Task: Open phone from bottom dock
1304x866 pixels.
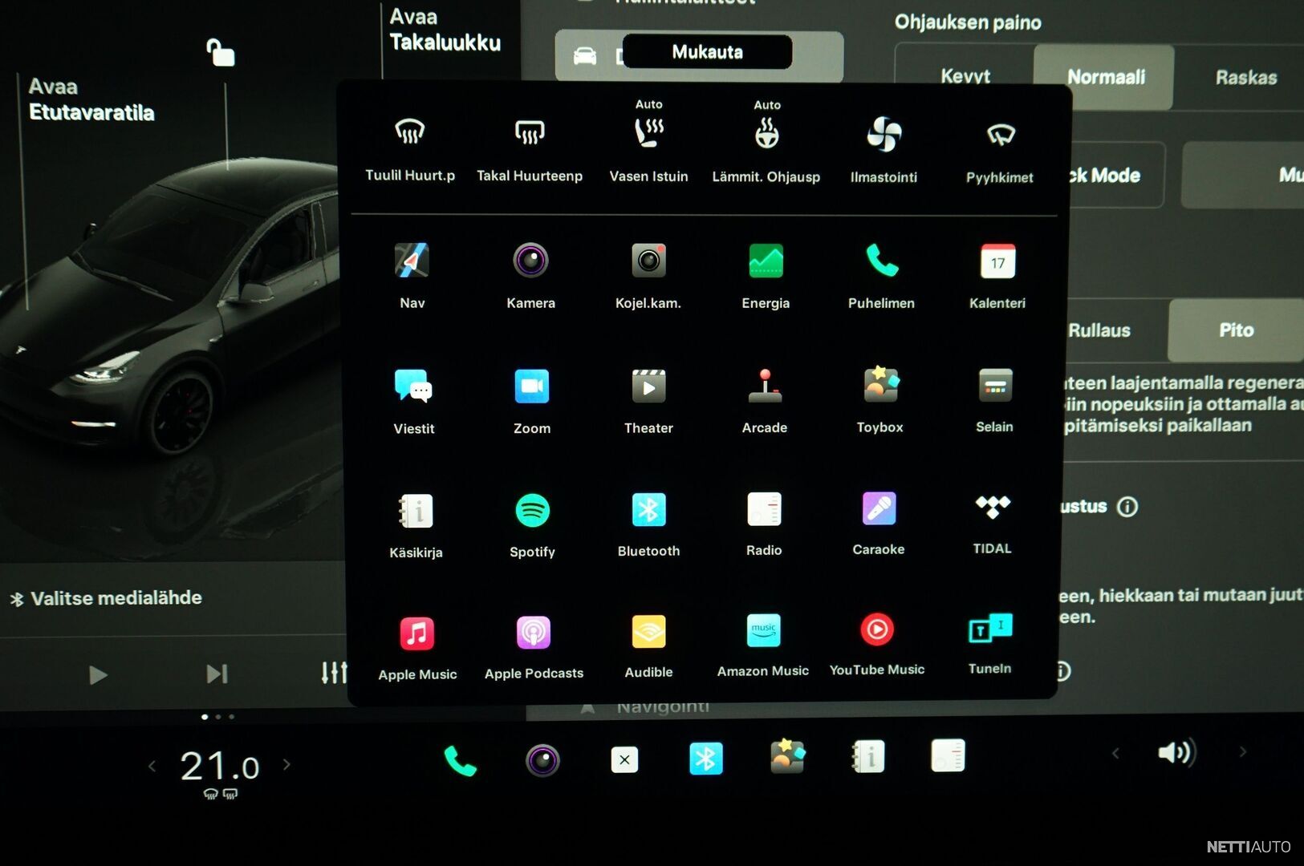Action: [460, 762]
